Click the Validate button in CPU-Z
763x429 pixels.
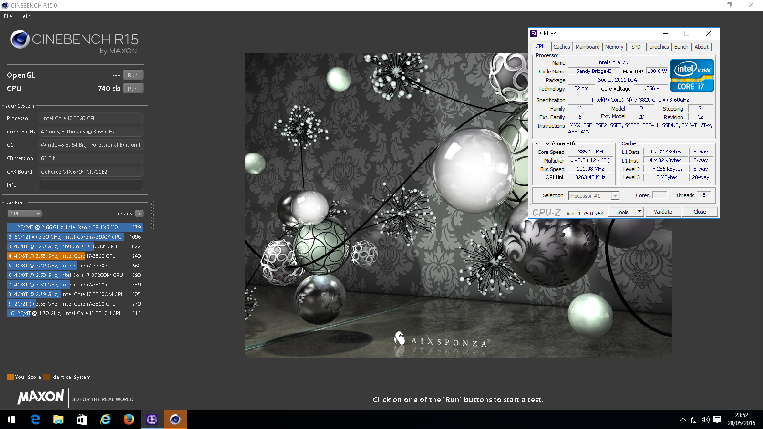(x=663, y=212)
